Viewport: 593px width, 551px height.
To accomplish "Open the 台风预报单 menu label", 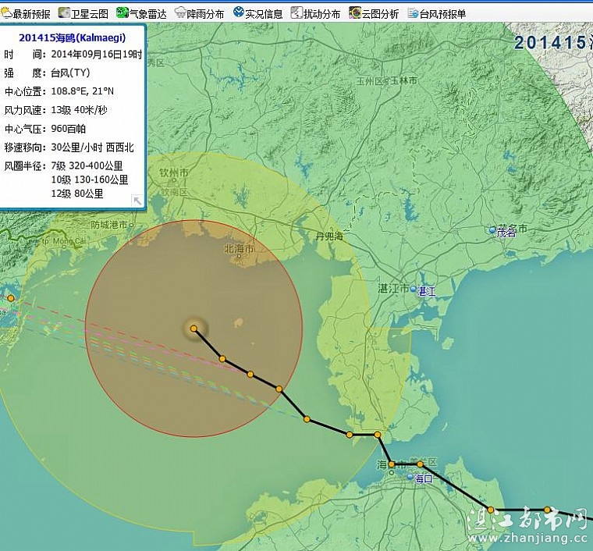I will 442,14.
